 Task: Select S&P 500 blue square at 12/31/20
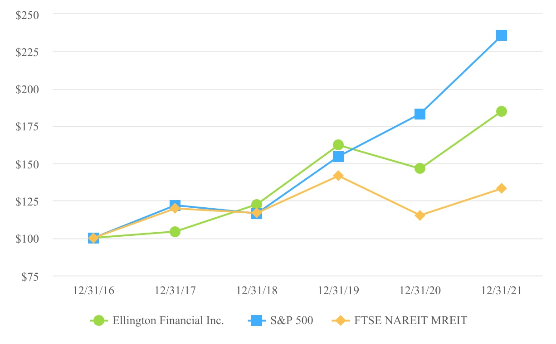pyautogui.click(x=420, y=114)
